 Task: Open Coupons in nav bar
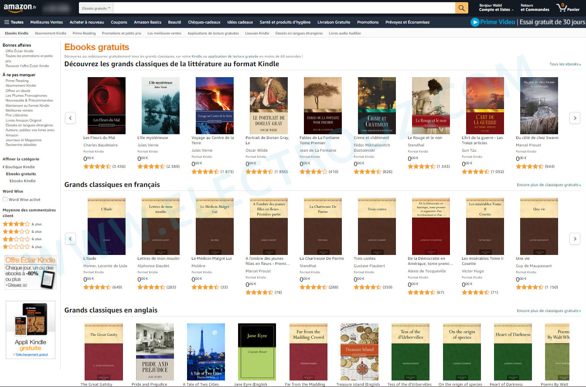pos(119,22)
